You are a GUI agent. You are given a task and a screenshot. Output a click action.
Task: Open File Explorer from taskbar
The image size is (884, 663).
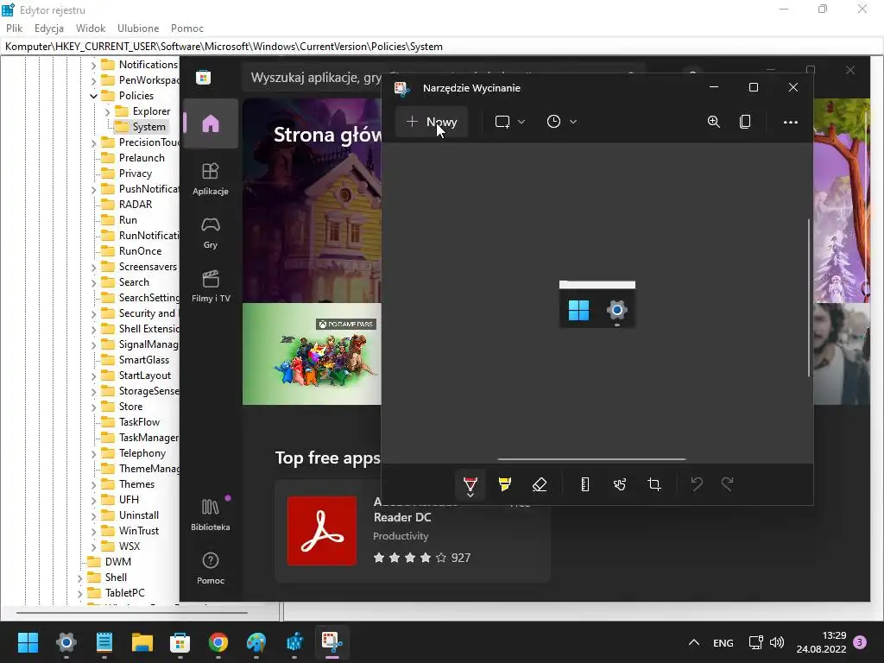tap(142, 642)
